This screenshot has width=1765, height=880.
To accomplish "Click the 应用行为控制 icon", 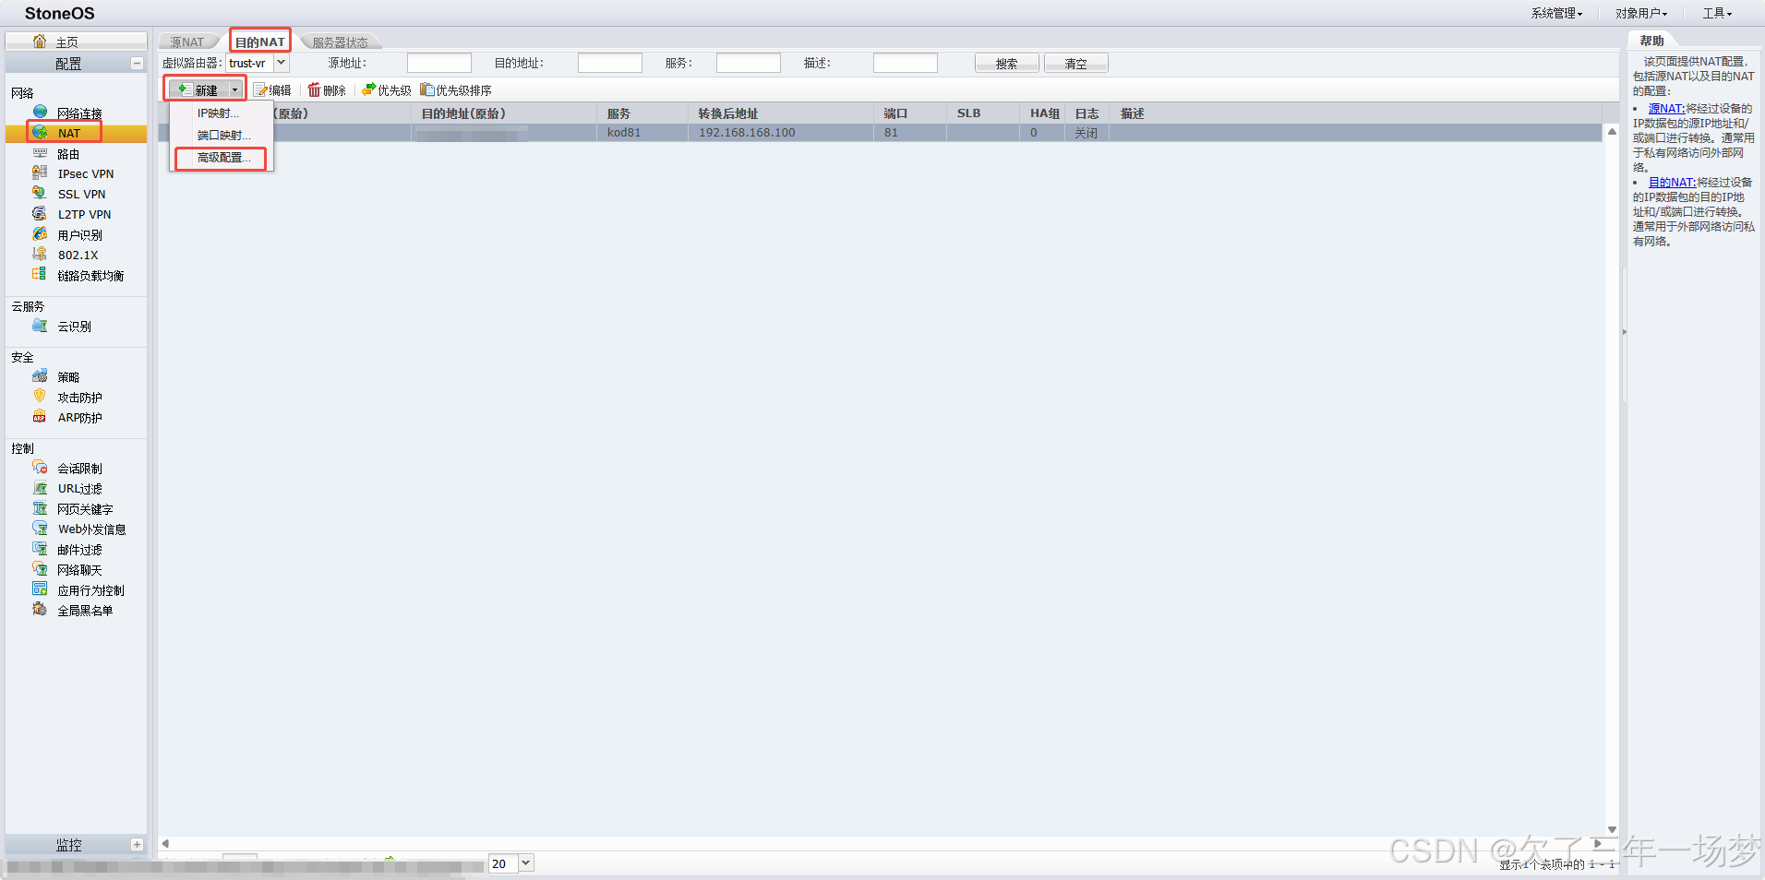I will [40, 589].
